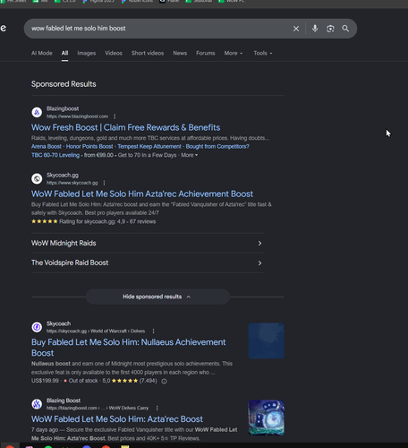Expand the More dropdown in the Blazingboost ad
The image size is (408, 448).
coord(189,155)
